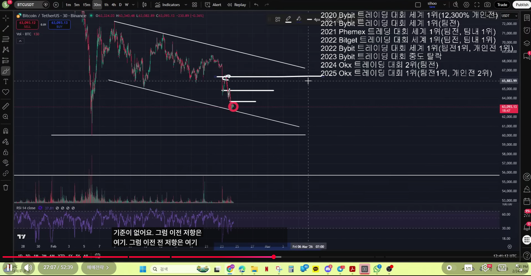Open the 매매전략 chapter button
531x276 pixels.
(x=98, y=268)
